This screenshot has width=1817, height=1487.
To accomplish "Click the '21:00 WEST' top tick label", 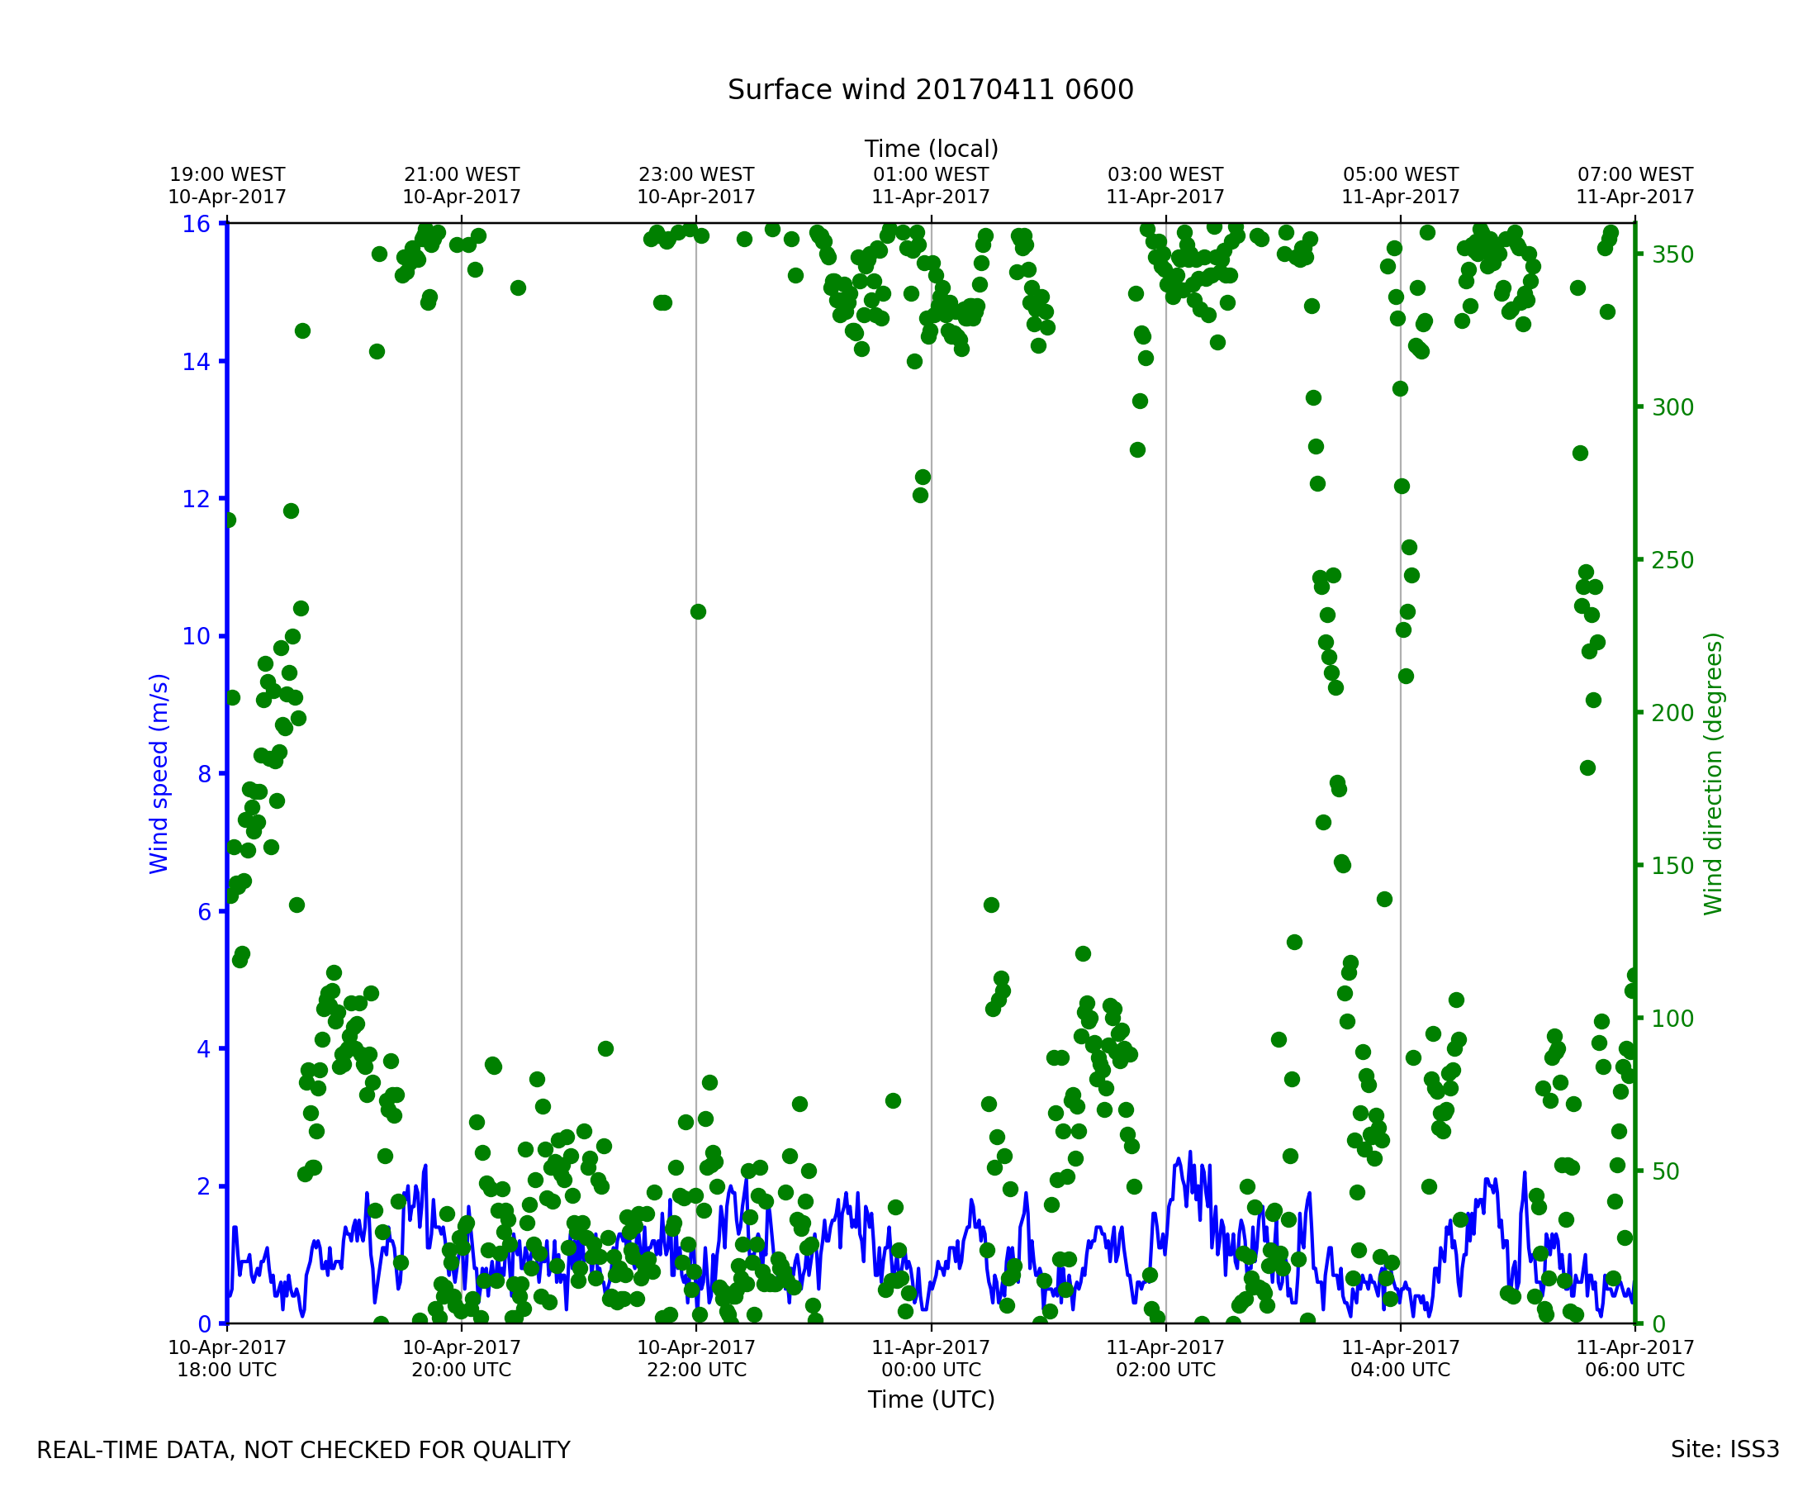I will [x=462, y=175].
